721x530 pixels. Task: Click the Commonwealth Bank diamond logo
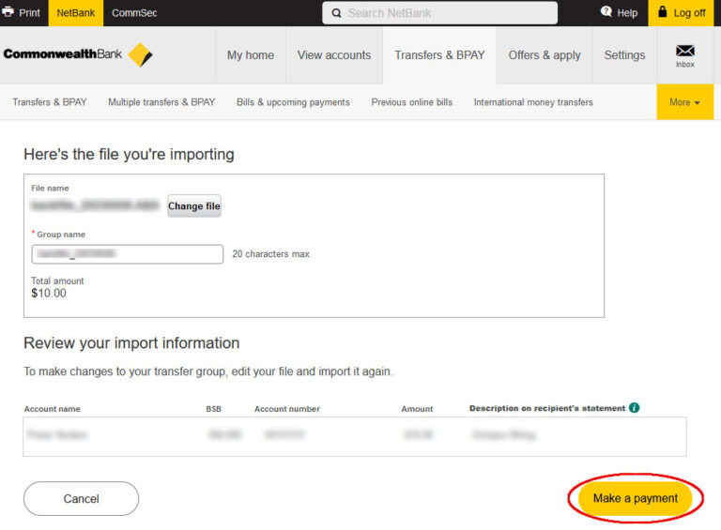140,54
